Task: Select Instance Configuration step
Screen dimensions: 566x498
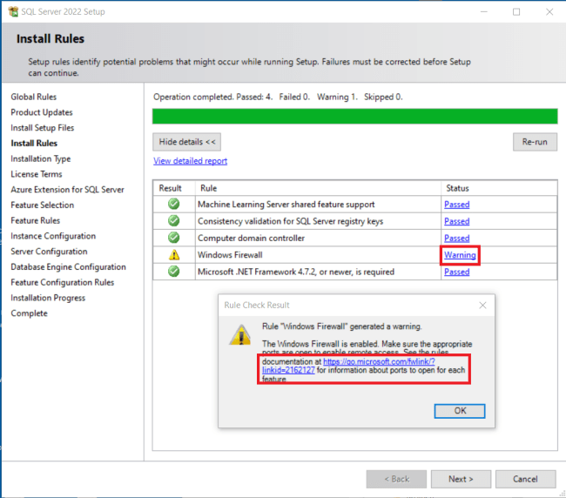Action: pos(53,236)
